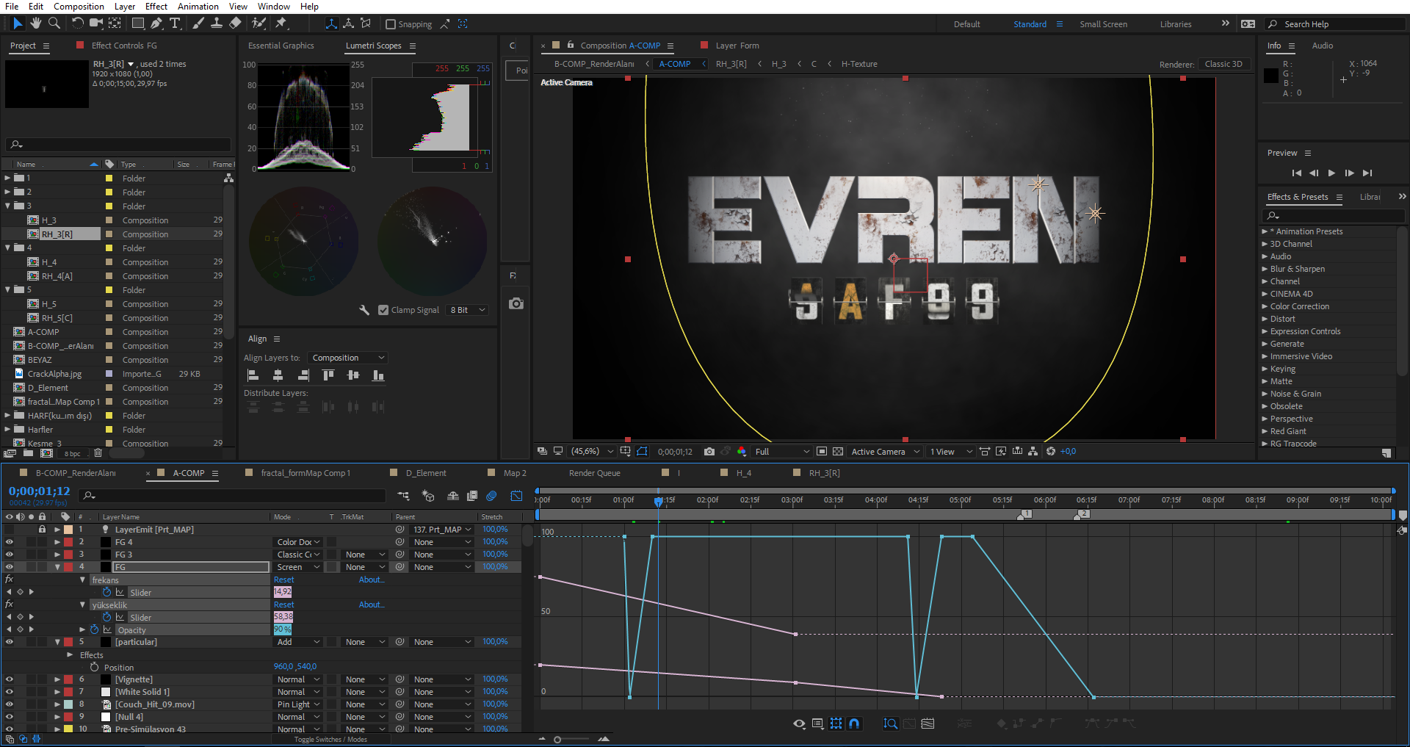Open About for yükseklik effect
Image resolution: width=1410 pixels, height=747 pixels.
click(x=372, y=605)
